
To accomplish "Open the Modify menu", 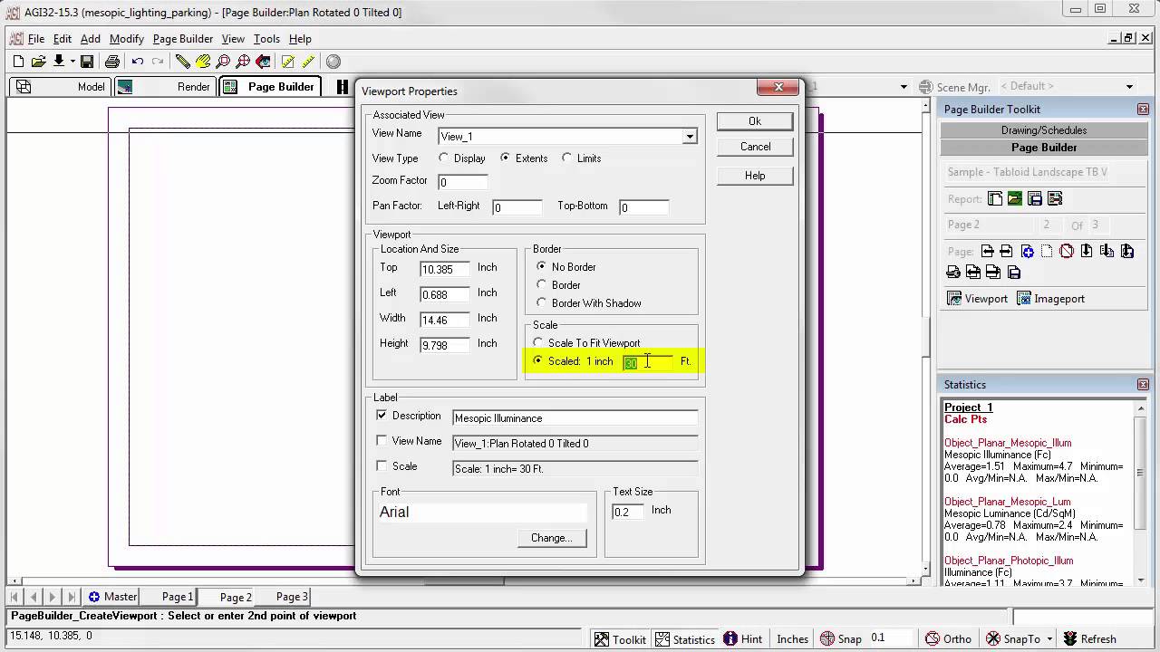I will 127,39.
